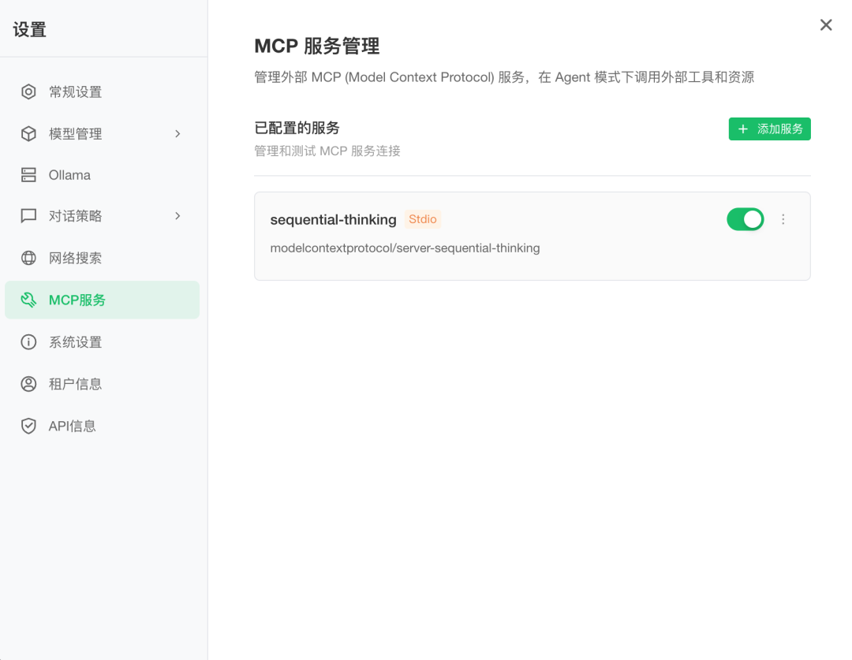Select the 模型管理 cube icon

coord(28,133)
